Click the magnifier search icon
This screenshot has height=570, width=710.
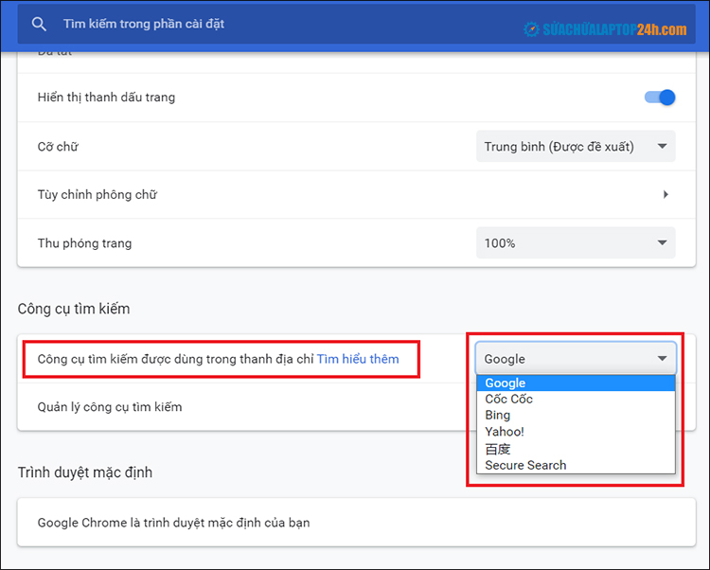pos(39,24)
